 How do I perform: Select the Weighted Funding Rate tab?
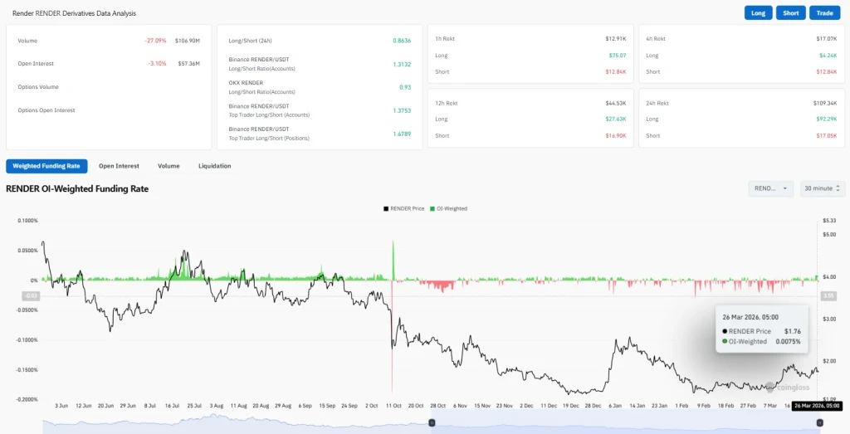(46, 166)
